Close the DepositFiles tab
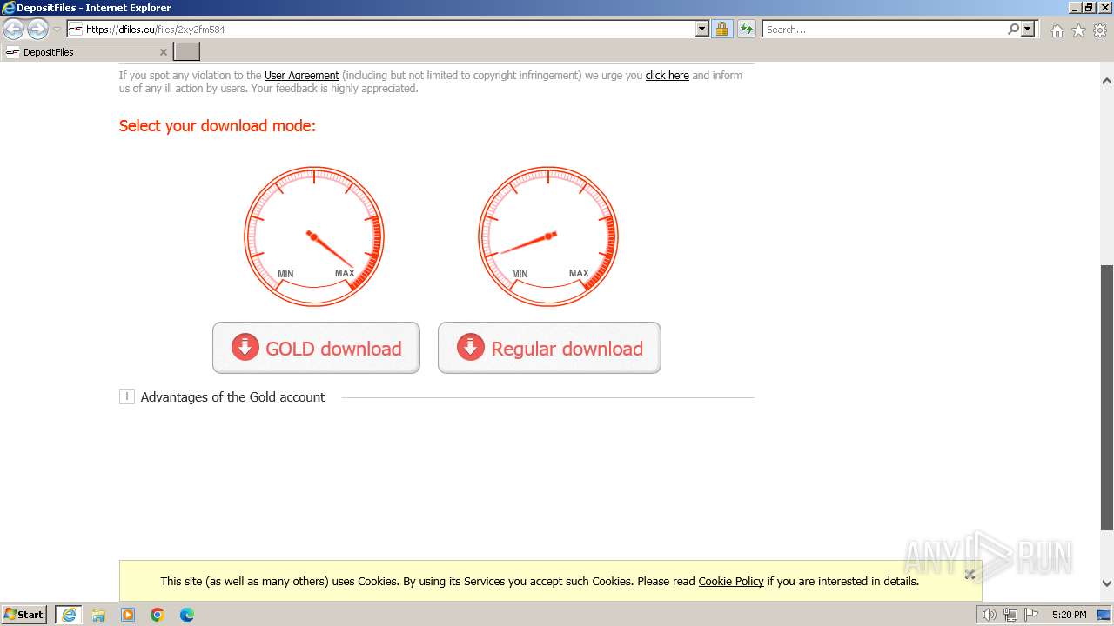The image size is (1114, 626). pyautogui.click(x=163, y=52)
